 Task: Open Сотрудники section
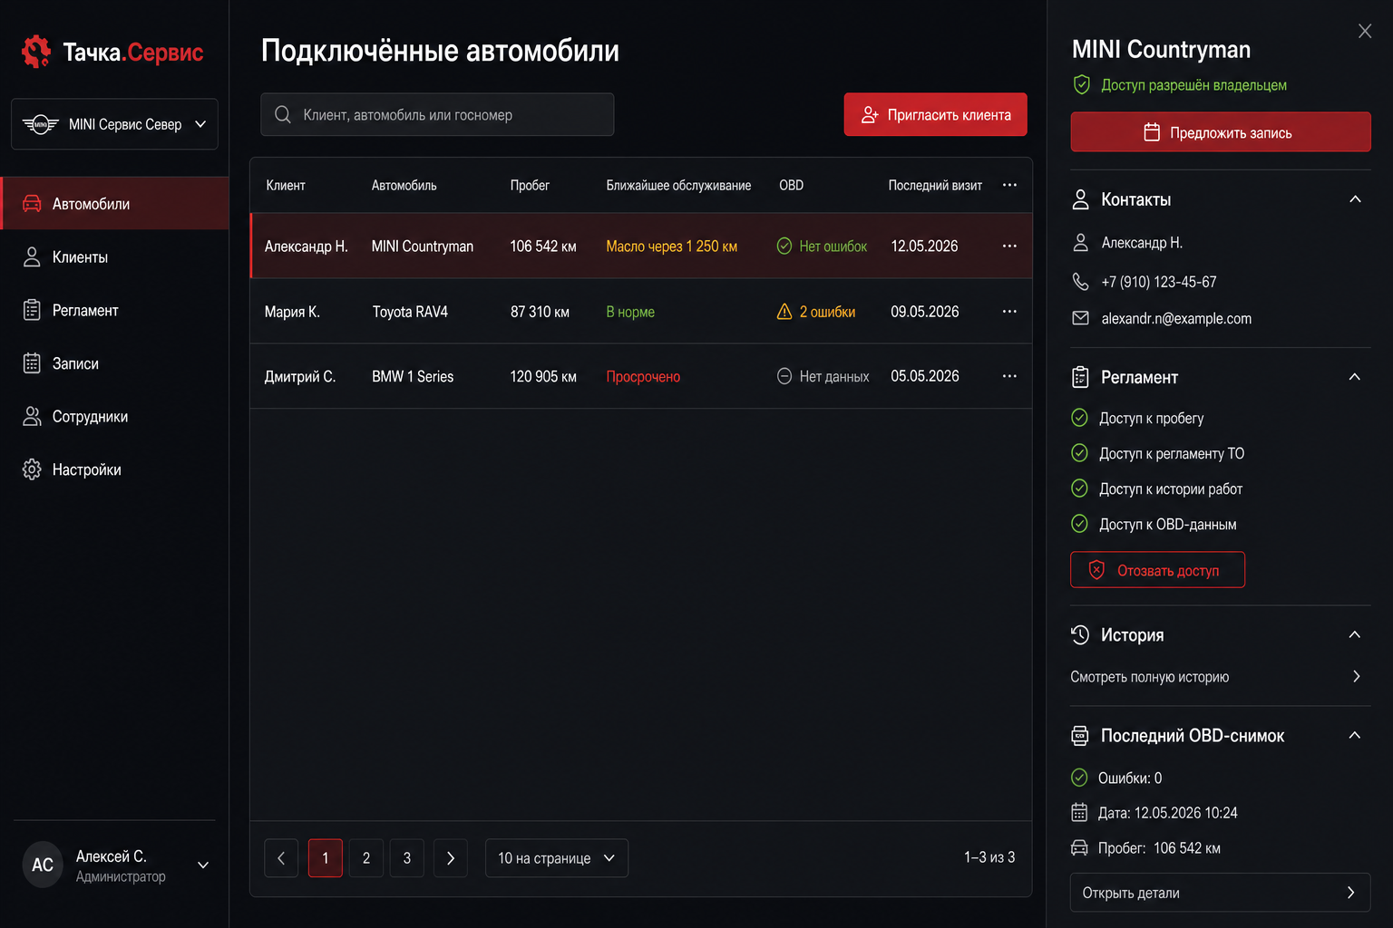(x=114, y=416)
